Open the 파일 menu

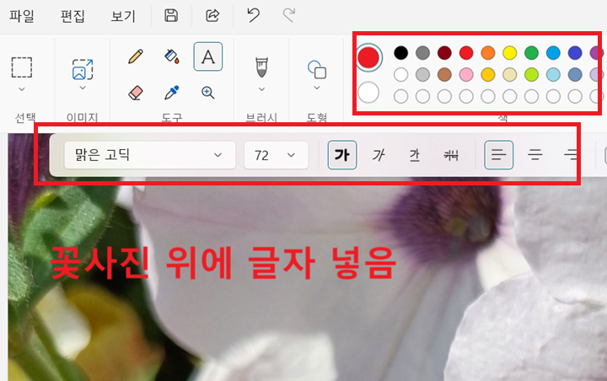22,16
